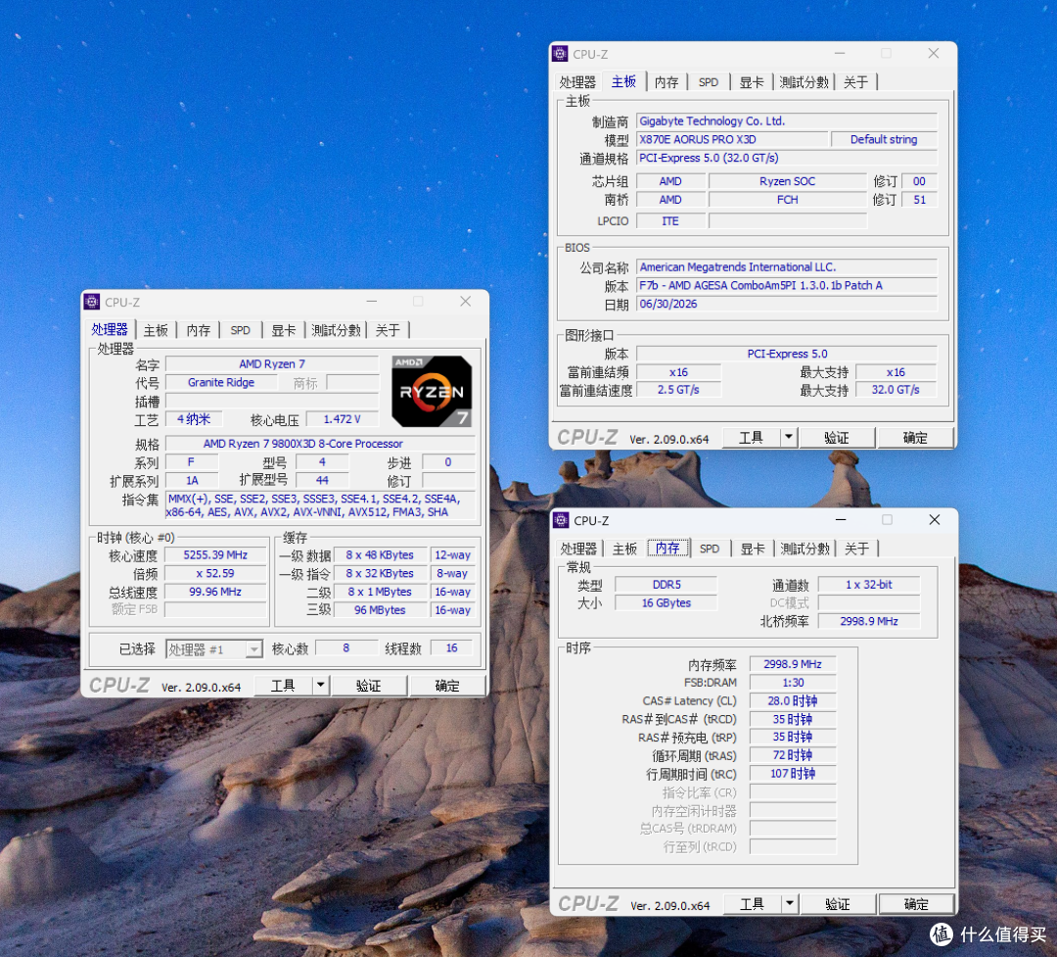This screenshot has height=957, width=1057.
Task: Close the memory CPU-Z window
Action: [x=935, y=520]
